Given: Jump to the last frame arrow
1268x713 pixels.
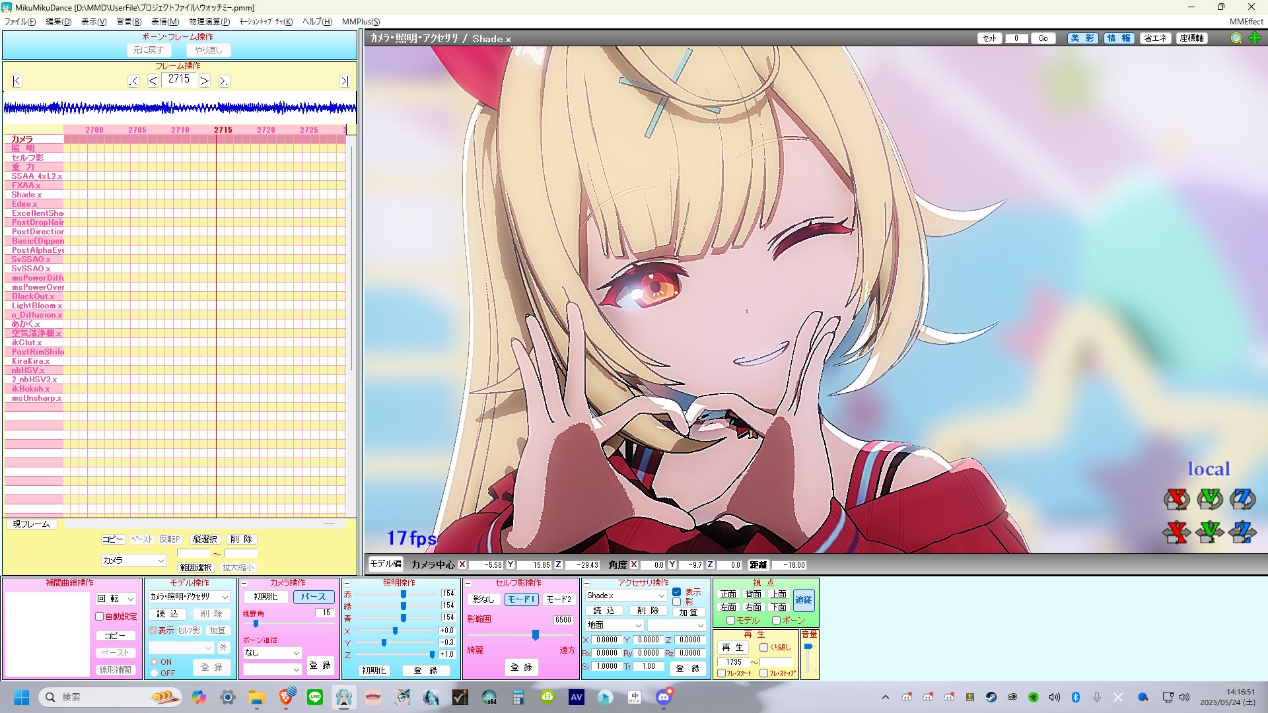Looking at the screenshot, I should (x=344, y=81).
